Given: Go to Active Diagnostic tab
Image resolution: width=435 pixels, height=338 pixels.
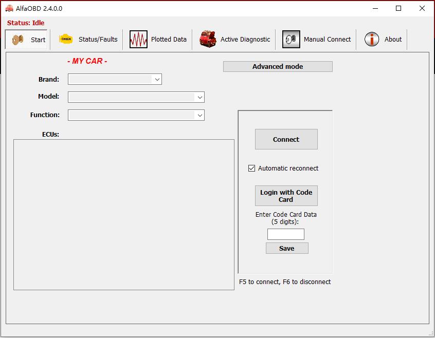Looking at the screenshot, I should pos(234,40).
